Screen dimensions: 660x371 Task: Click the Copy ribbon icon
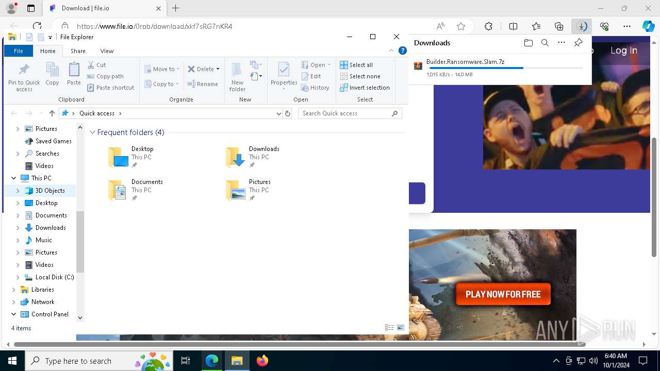click(52, 74)
